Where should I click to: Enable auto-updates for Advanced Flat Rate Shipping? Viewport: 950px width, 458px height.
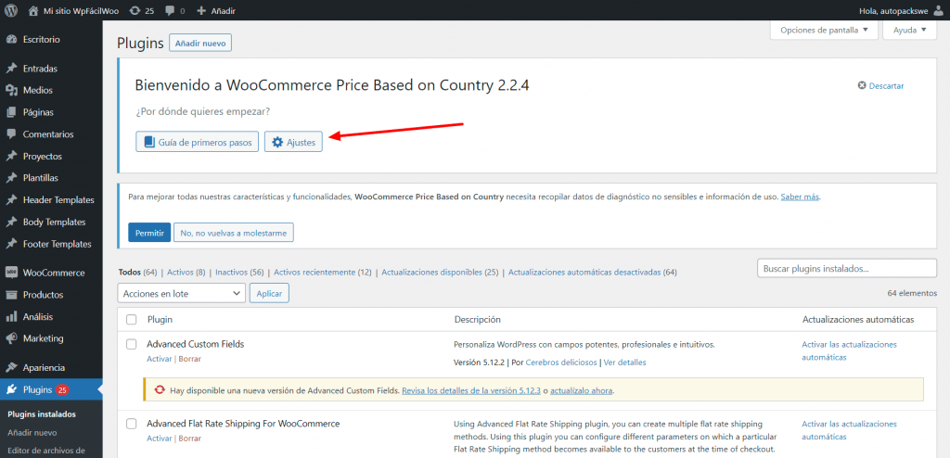[x=849, y=430]
